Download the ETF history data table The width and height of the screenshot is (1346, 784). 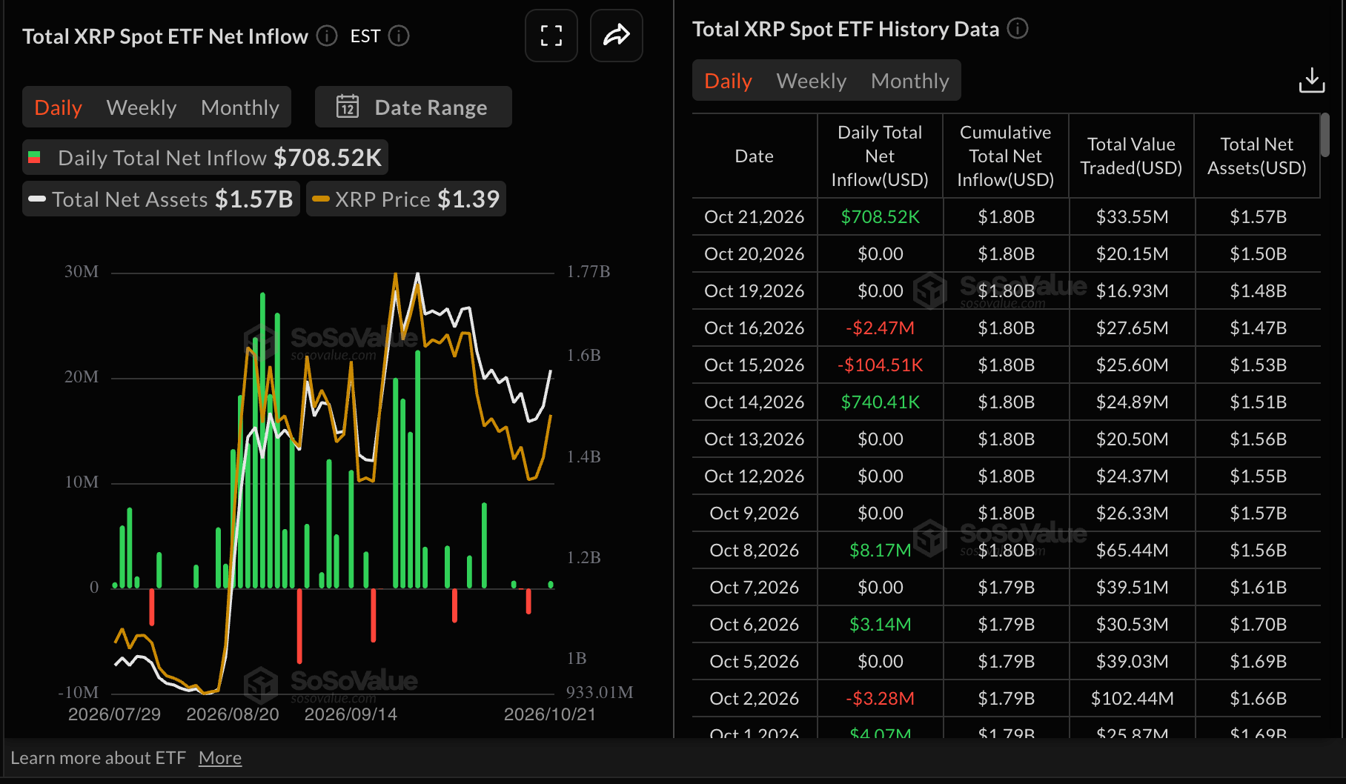pos(1311,80)
